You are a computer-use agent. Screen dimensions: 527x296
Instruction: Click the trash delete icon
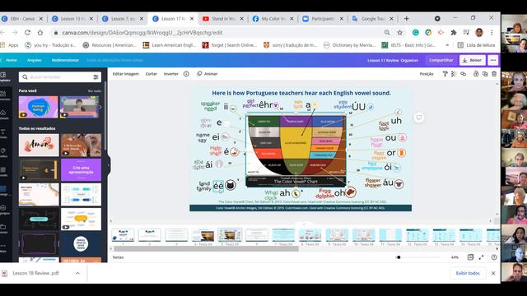click(x=494, y=74)
